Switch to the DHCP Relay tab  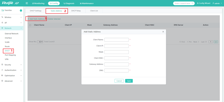[76, 11]
